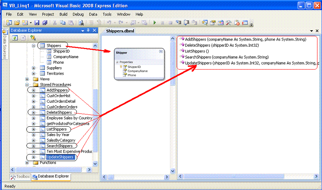Open the Project menu
Image resolution: width=322 pixels, height=190 pixels.
(x=48, y=14)
